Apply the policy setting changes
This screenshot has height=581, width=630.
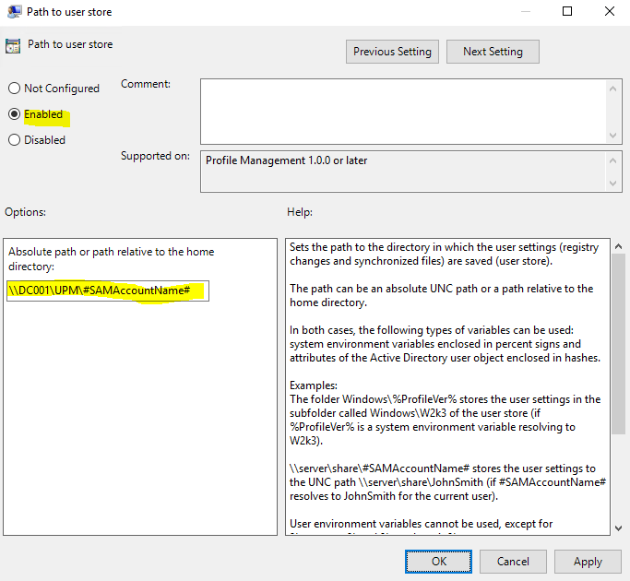point(588,561)
